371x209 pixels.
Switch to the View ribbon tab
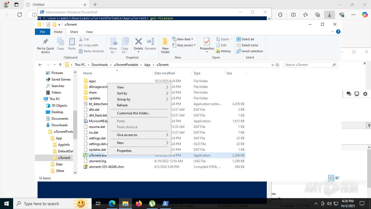tap(89, 32)
